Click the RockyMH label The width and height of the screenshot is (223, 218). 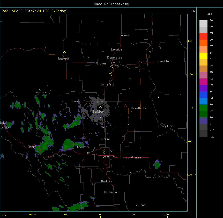point(63,59)
